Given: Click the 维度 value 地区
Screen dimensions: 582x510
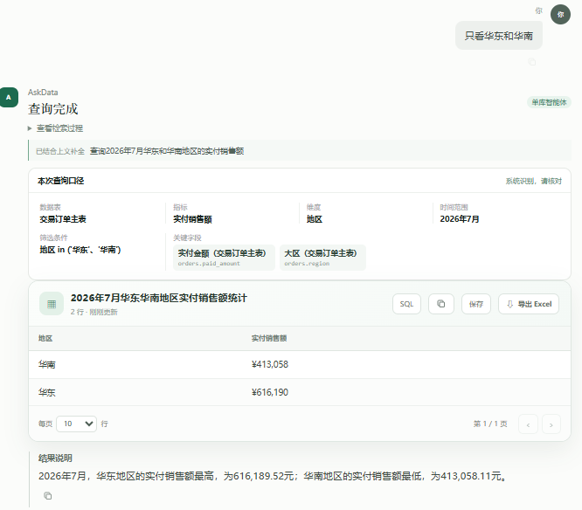Looking at the screenshot, I should [314, 219].
